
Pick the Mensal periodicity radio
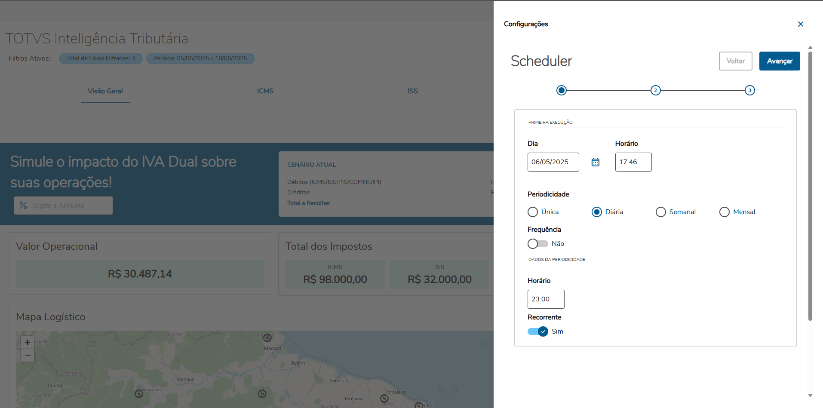(725, 212)
